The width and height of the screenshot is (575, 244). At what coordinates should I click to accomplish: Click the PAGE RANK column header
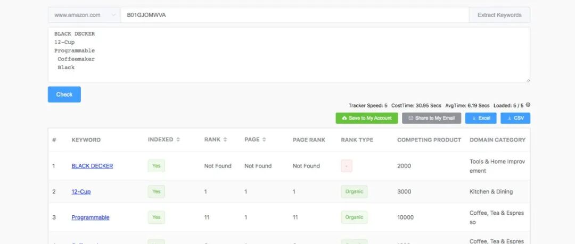pos(309,140)
